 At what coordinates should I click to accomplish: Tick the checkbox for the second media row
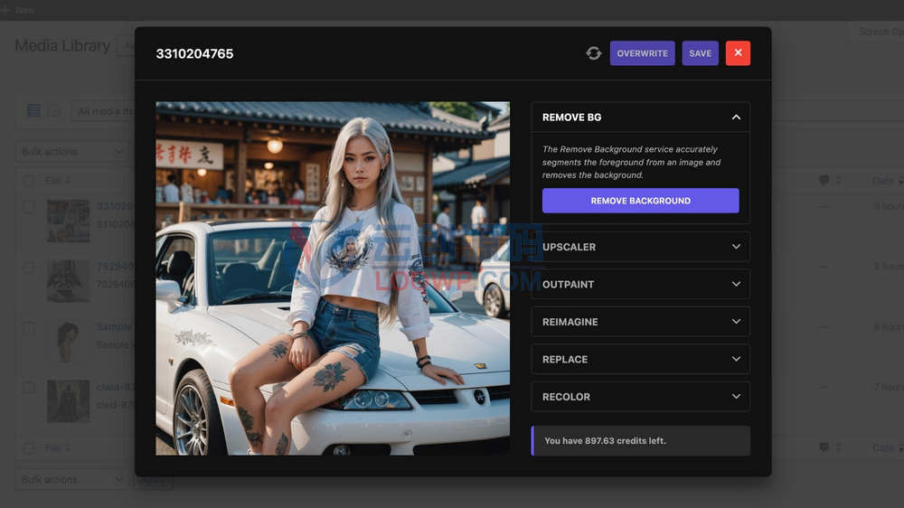pyautogui.click(x=28, y=267)
